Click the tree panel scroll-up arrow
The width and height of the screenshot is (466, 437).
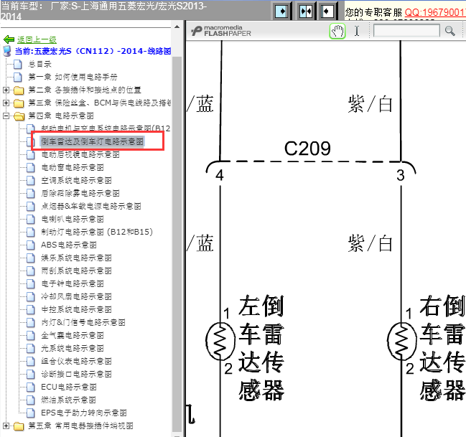pyautogui.click(x=177, y=27)
